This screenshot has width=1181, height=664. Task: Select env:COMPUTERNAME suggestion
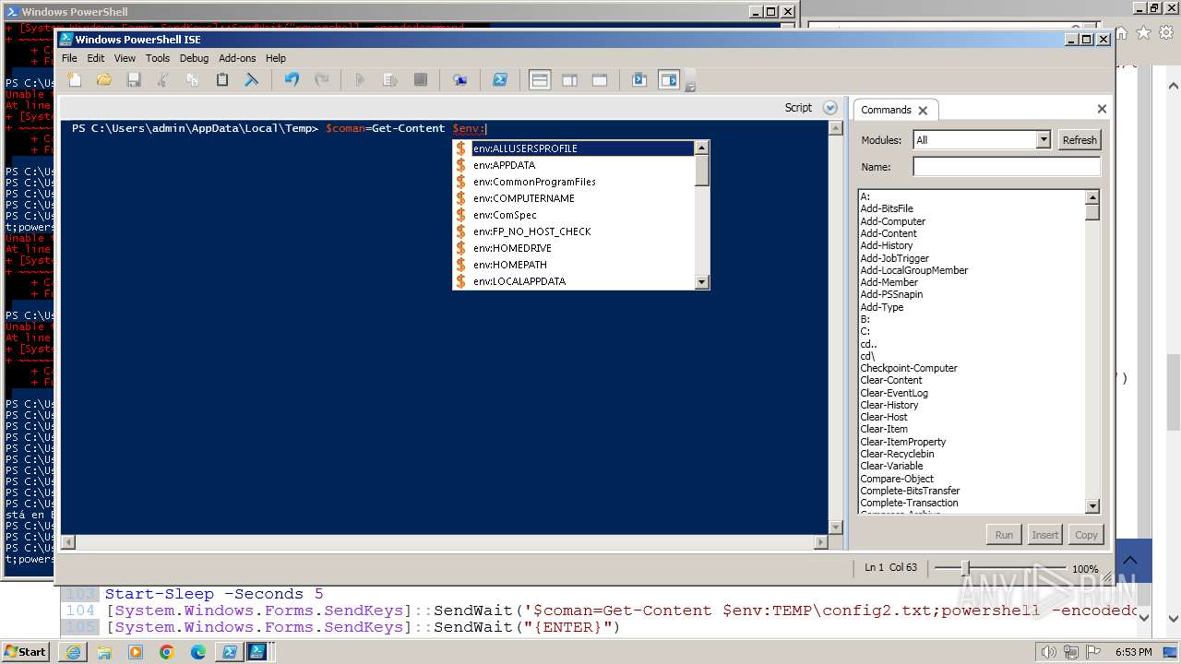click(573, 198)
